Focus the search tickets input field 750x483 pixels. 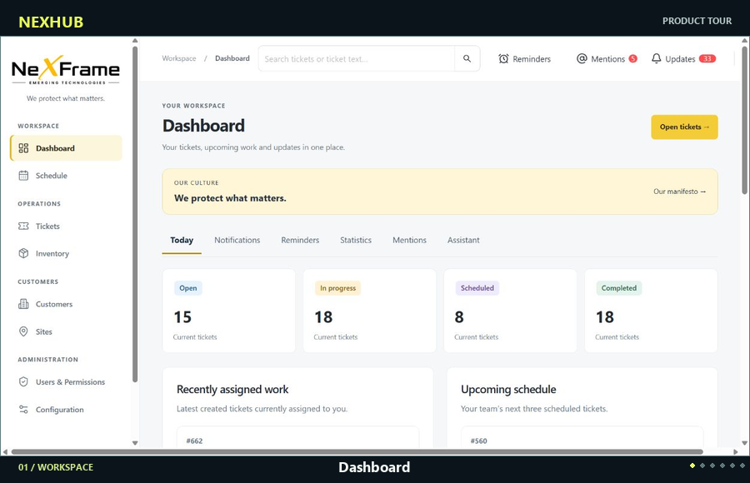pos(357,59)
